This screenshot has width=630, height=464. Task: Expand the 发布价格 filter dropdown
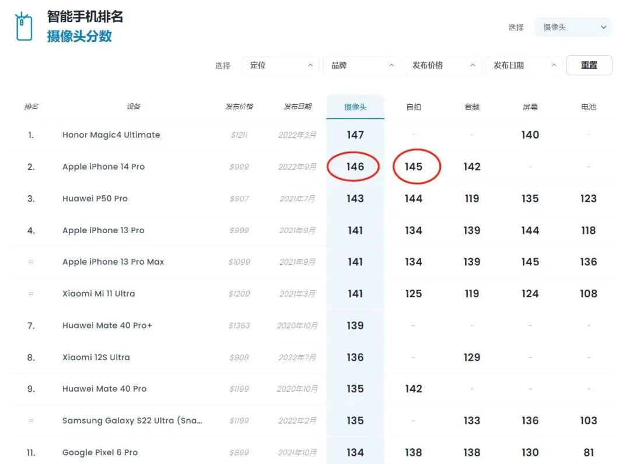click(x=443, y=65)
